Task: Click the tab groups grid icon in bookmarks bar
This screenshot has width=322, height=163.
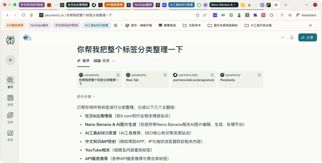Action: 116,25
